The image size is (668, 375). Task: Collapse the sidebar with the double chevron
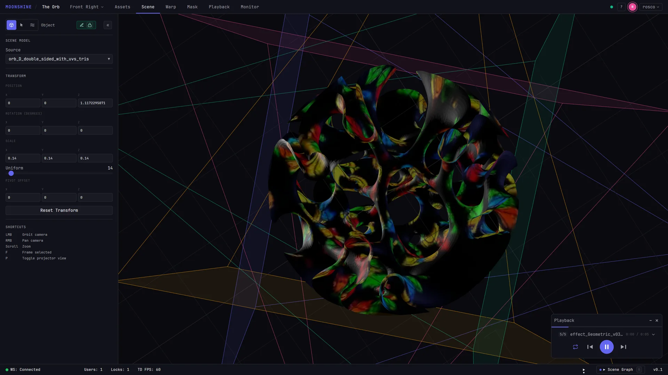click(x=108, y=25)
